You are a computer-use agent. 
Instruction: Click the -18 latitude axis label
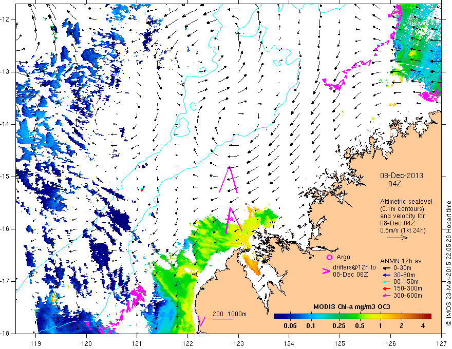[x=6, y=334]
